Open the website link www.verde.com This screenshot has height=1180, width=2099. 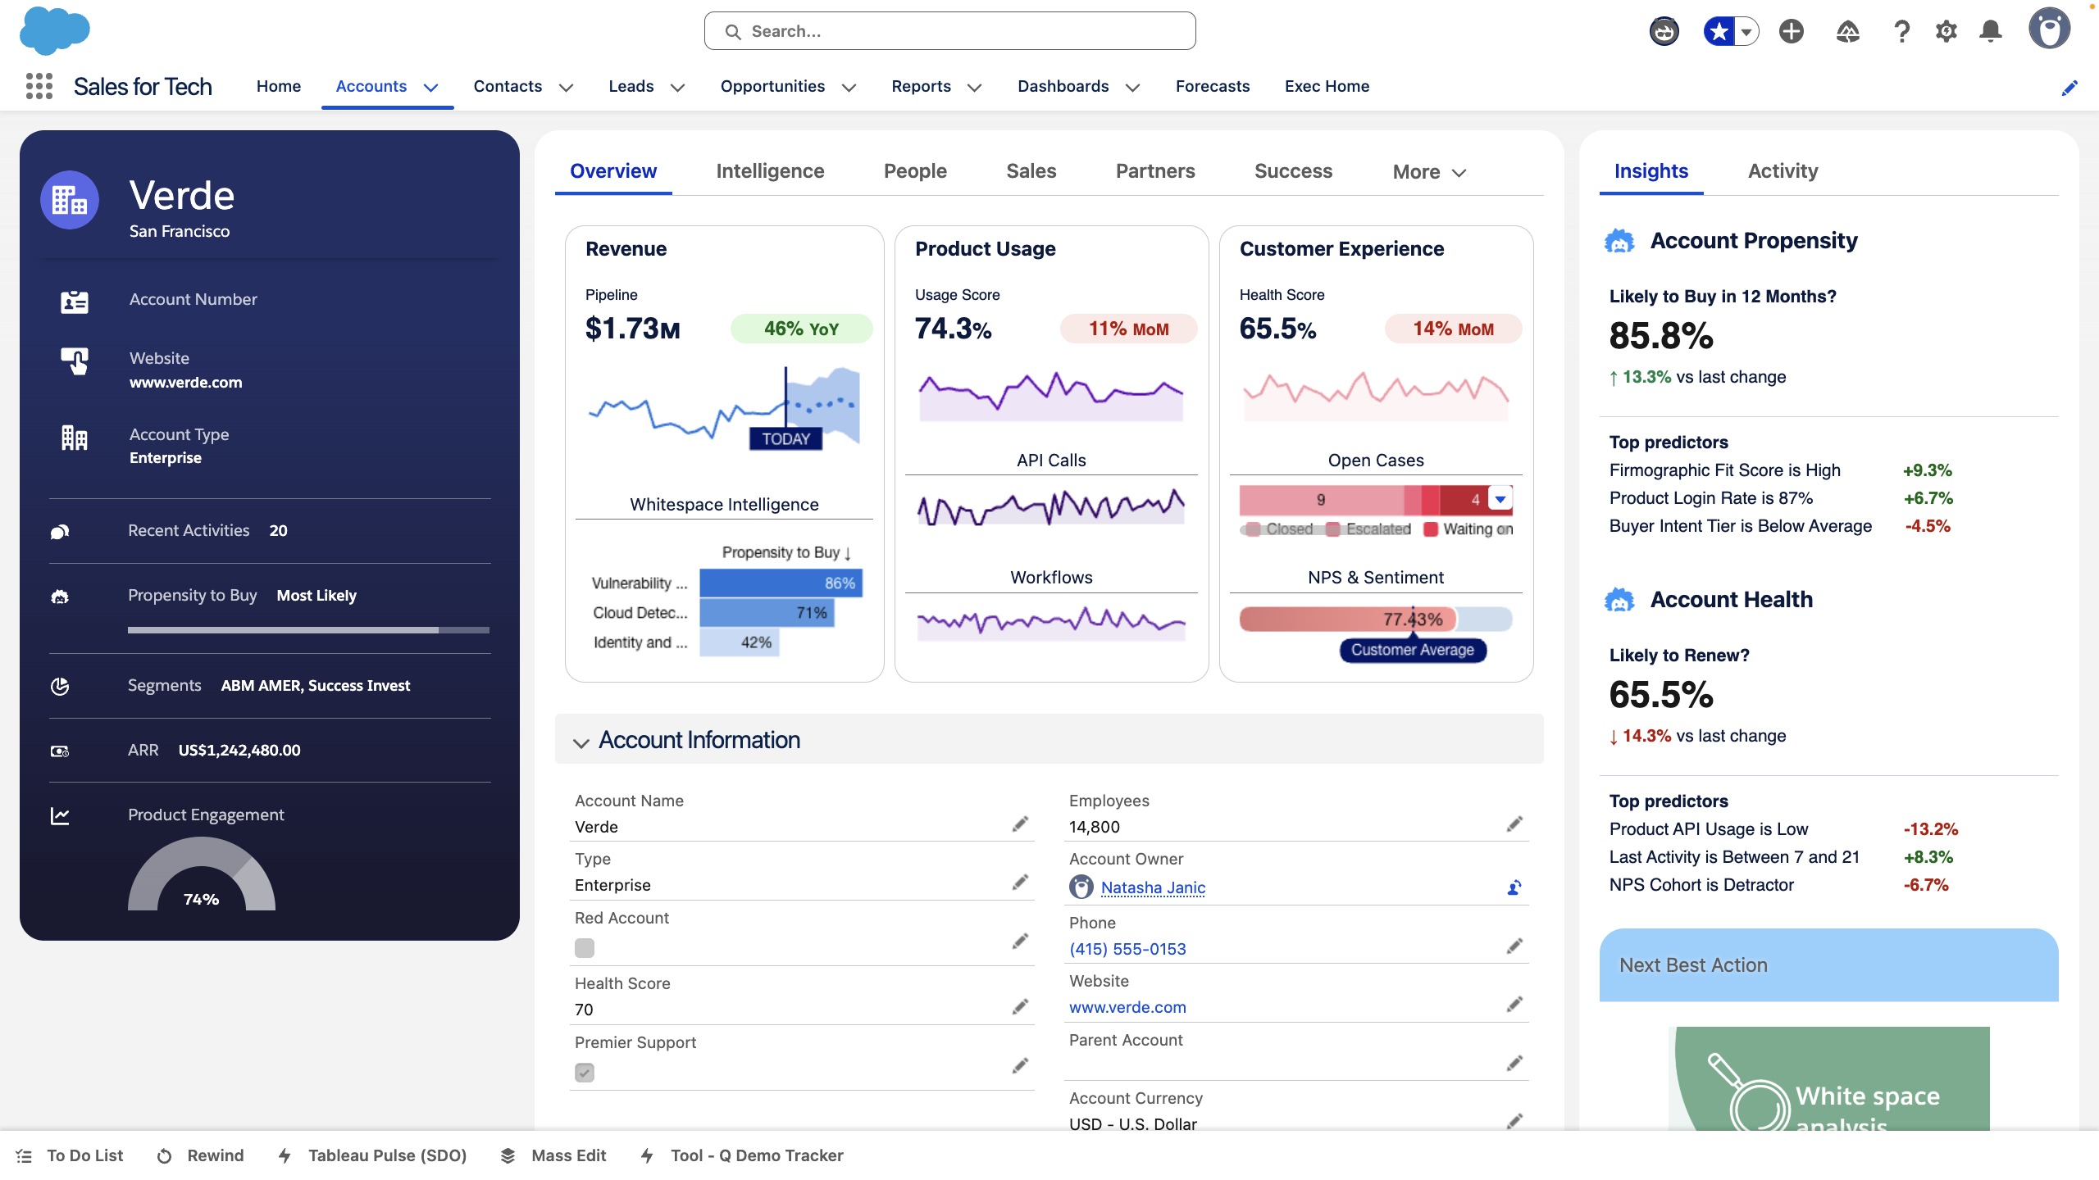point(1127,1007)
